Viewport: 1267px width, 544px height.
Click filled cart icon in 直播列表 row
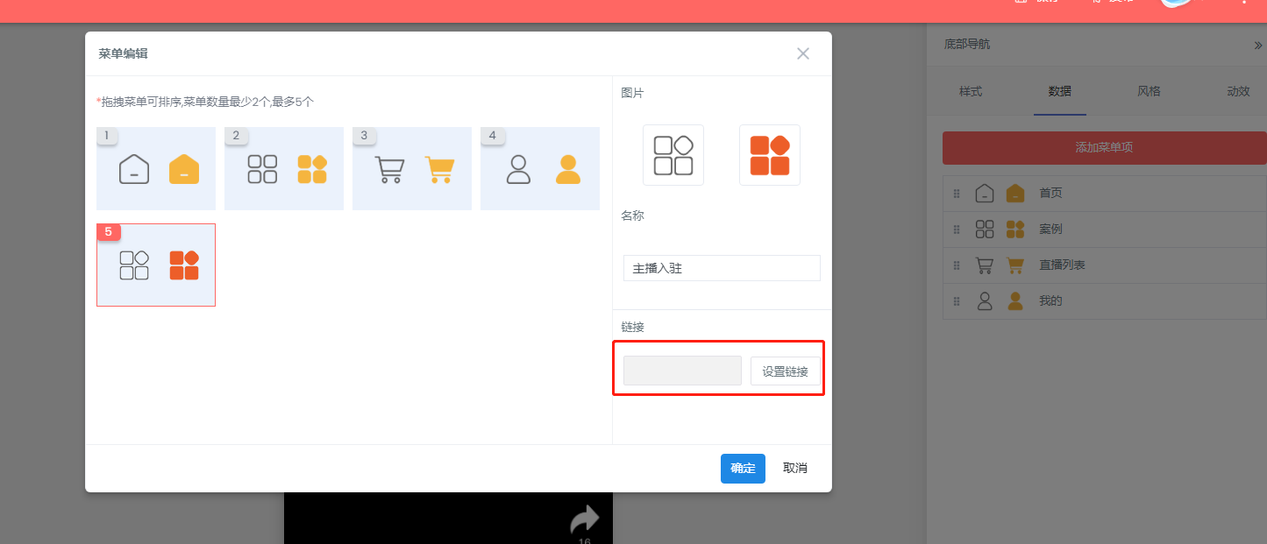pyautogui.click(x=1015, y=265)
